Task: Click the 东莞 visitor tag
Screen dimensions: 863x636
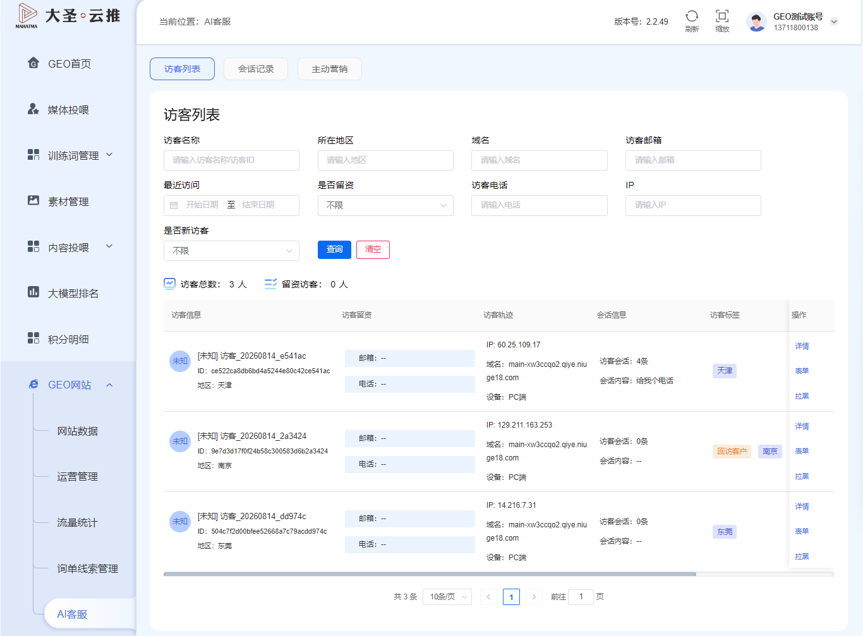Action: 725,531
